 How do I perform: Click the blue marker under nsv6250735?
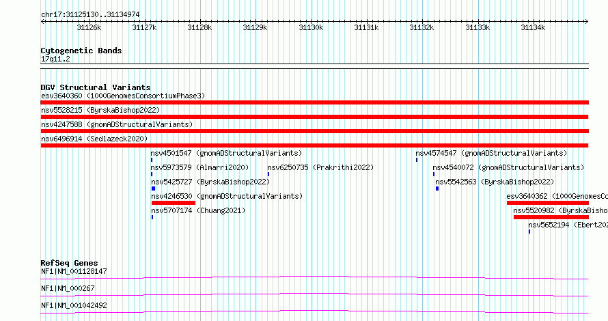click(x=268, y=174)
